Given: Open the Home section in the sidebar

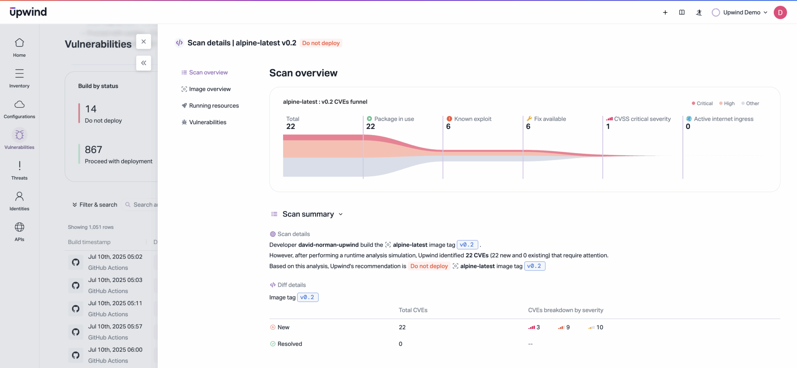Looking at the screenshot, I should click(19, 48).
